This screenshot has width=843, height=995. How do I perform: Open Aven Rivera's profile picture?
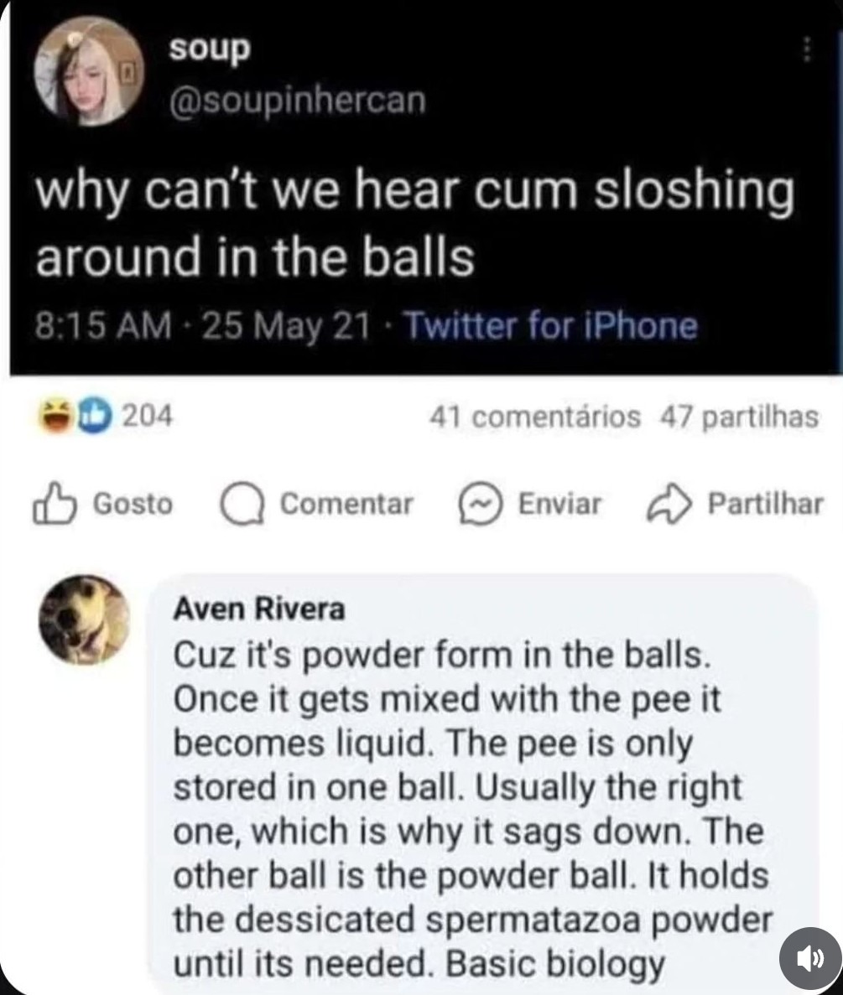click(x=85, y=618)
